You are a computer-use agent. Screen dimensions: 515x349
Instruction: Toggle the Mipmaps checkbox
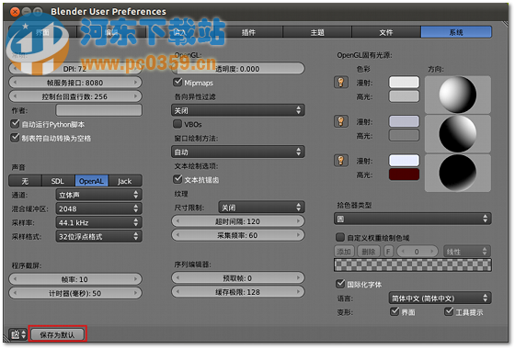pos(177,82)
